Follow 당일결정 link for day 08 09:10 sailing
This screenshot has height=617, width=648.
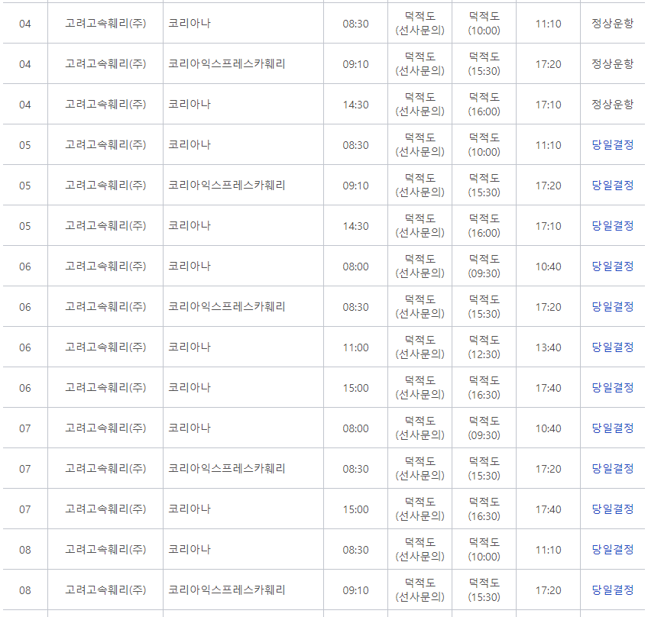pos(612,590)
